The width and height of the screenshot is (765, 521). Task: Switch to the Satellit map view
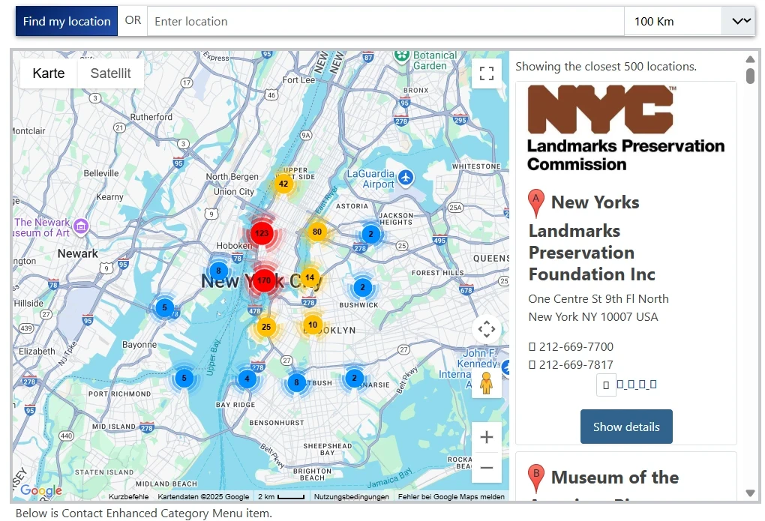pos(110,73)
